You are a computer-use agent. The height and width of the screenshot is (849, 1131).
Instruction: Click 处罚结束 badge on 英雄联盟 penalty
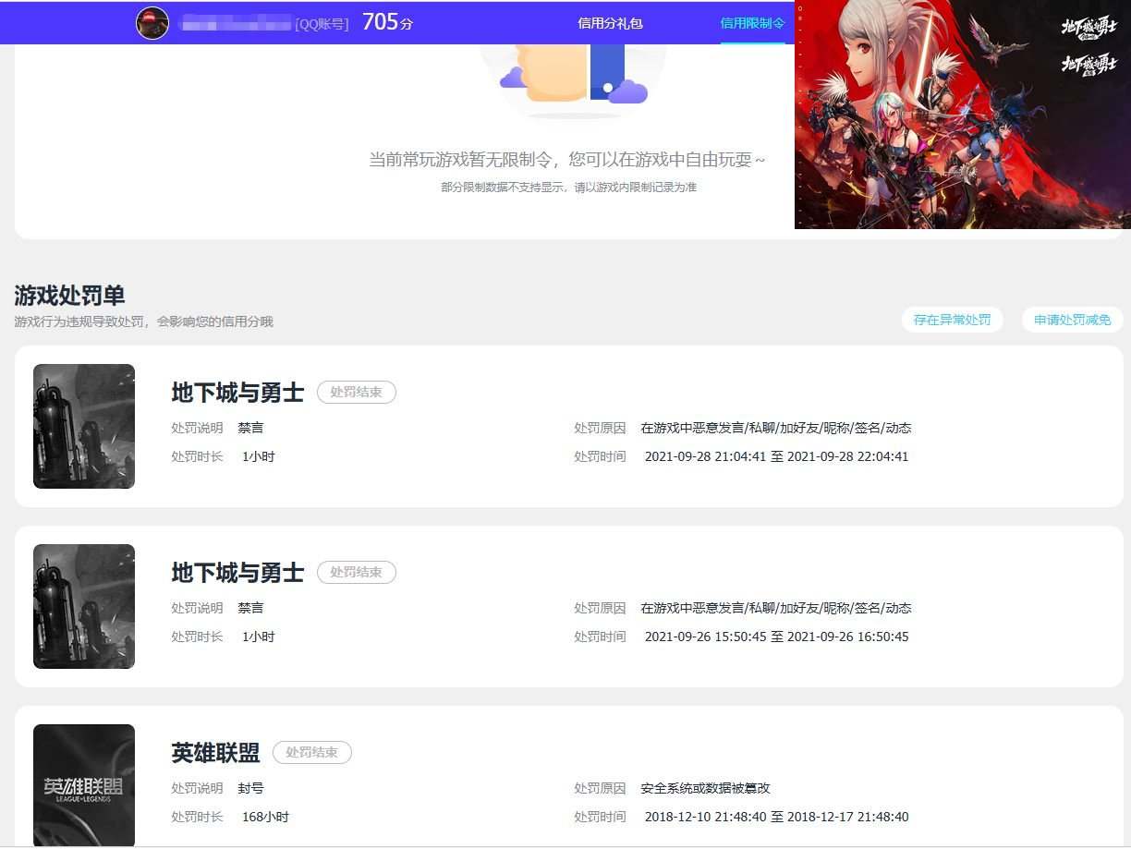coord(312,752)
